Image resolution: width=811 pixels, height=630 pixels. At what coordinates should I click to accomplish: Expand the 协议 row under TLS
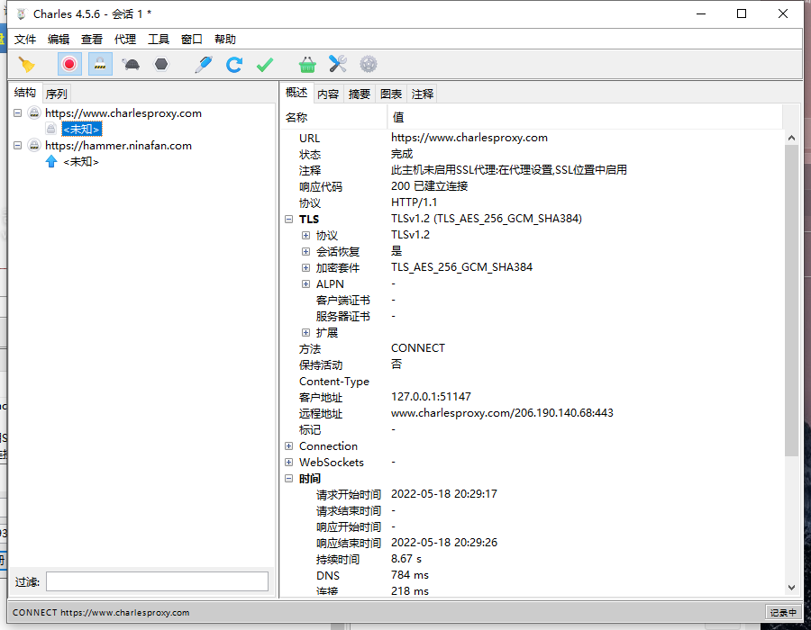[305, 236]
